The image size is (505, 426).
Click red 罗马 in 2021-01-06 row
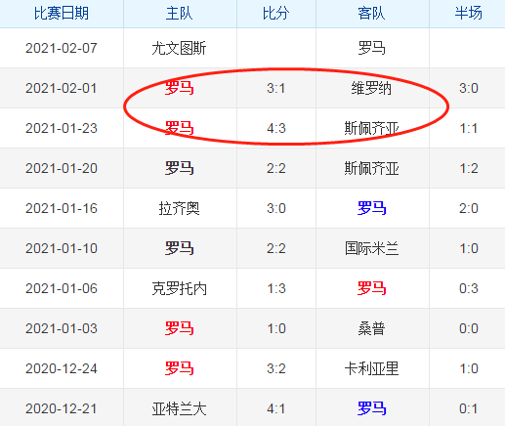coord(372,288)
